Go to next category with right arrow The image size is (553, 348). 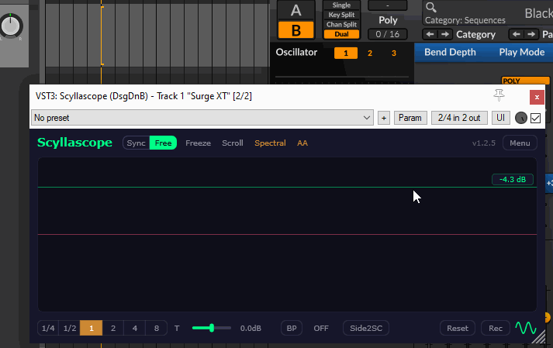coord(444,34)
